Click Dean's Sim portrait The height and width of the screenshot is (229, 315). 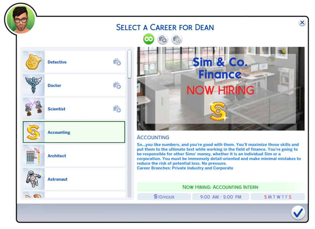(x=20, y=19)
